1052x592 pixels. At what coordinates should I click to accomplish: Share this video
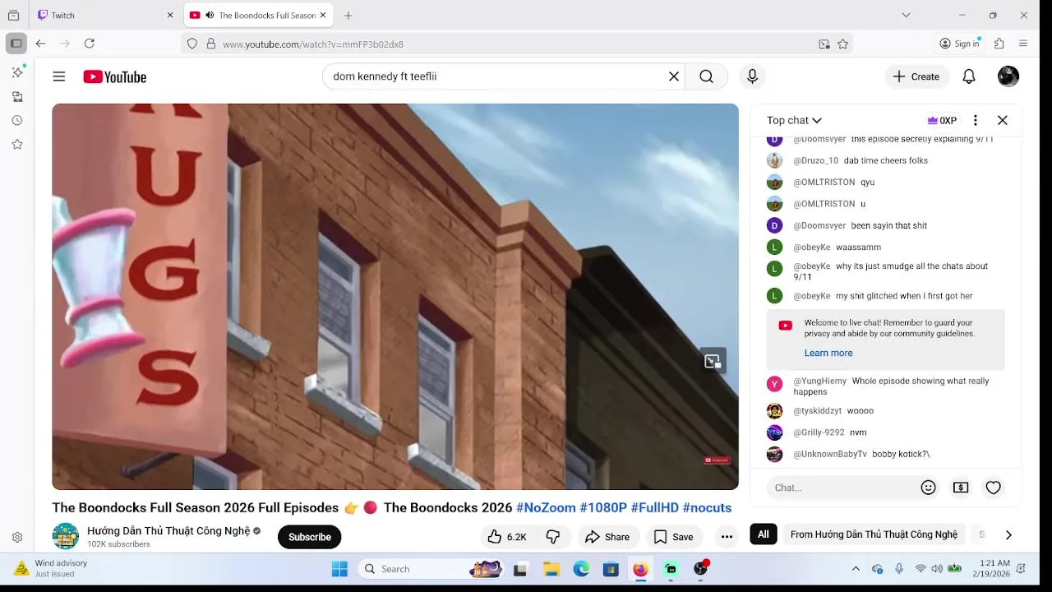coord(607,537)
